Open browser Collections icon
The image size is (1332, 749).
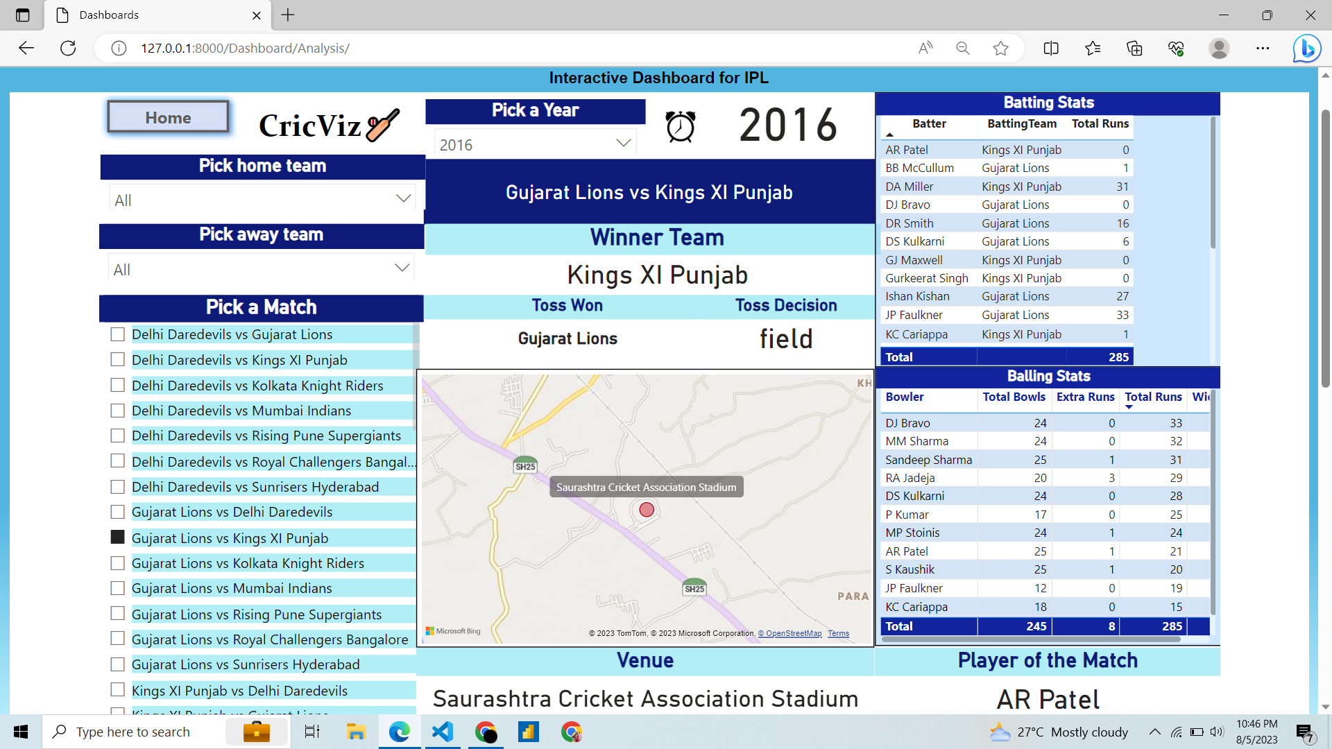click(1134, 48)
